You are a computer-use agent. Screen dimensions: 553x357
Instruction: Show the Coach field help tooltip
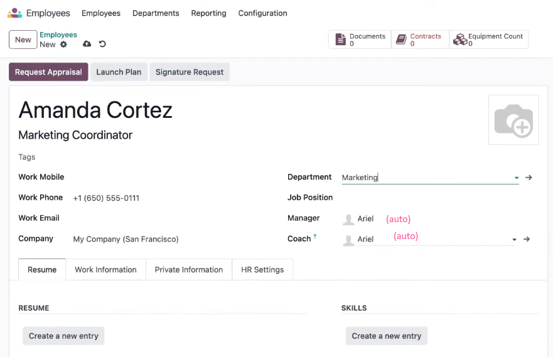point(315,237)
